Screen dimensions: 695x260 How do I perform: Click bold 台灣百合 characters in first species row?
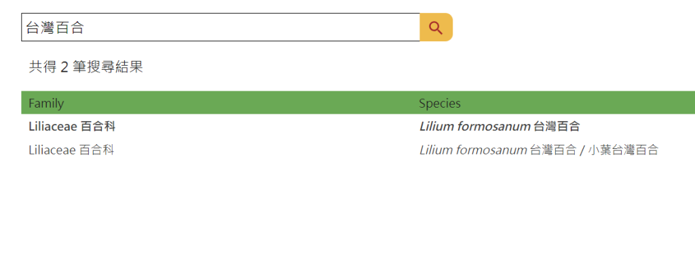(557, 127)
